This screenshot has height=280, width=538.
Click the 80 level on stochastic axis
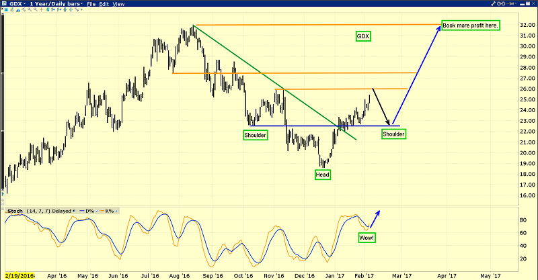click(x=523, y=220)
